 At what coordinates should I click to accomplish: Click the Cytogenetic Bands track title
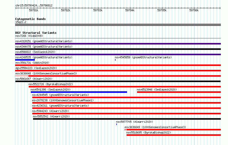click(30, 19)
